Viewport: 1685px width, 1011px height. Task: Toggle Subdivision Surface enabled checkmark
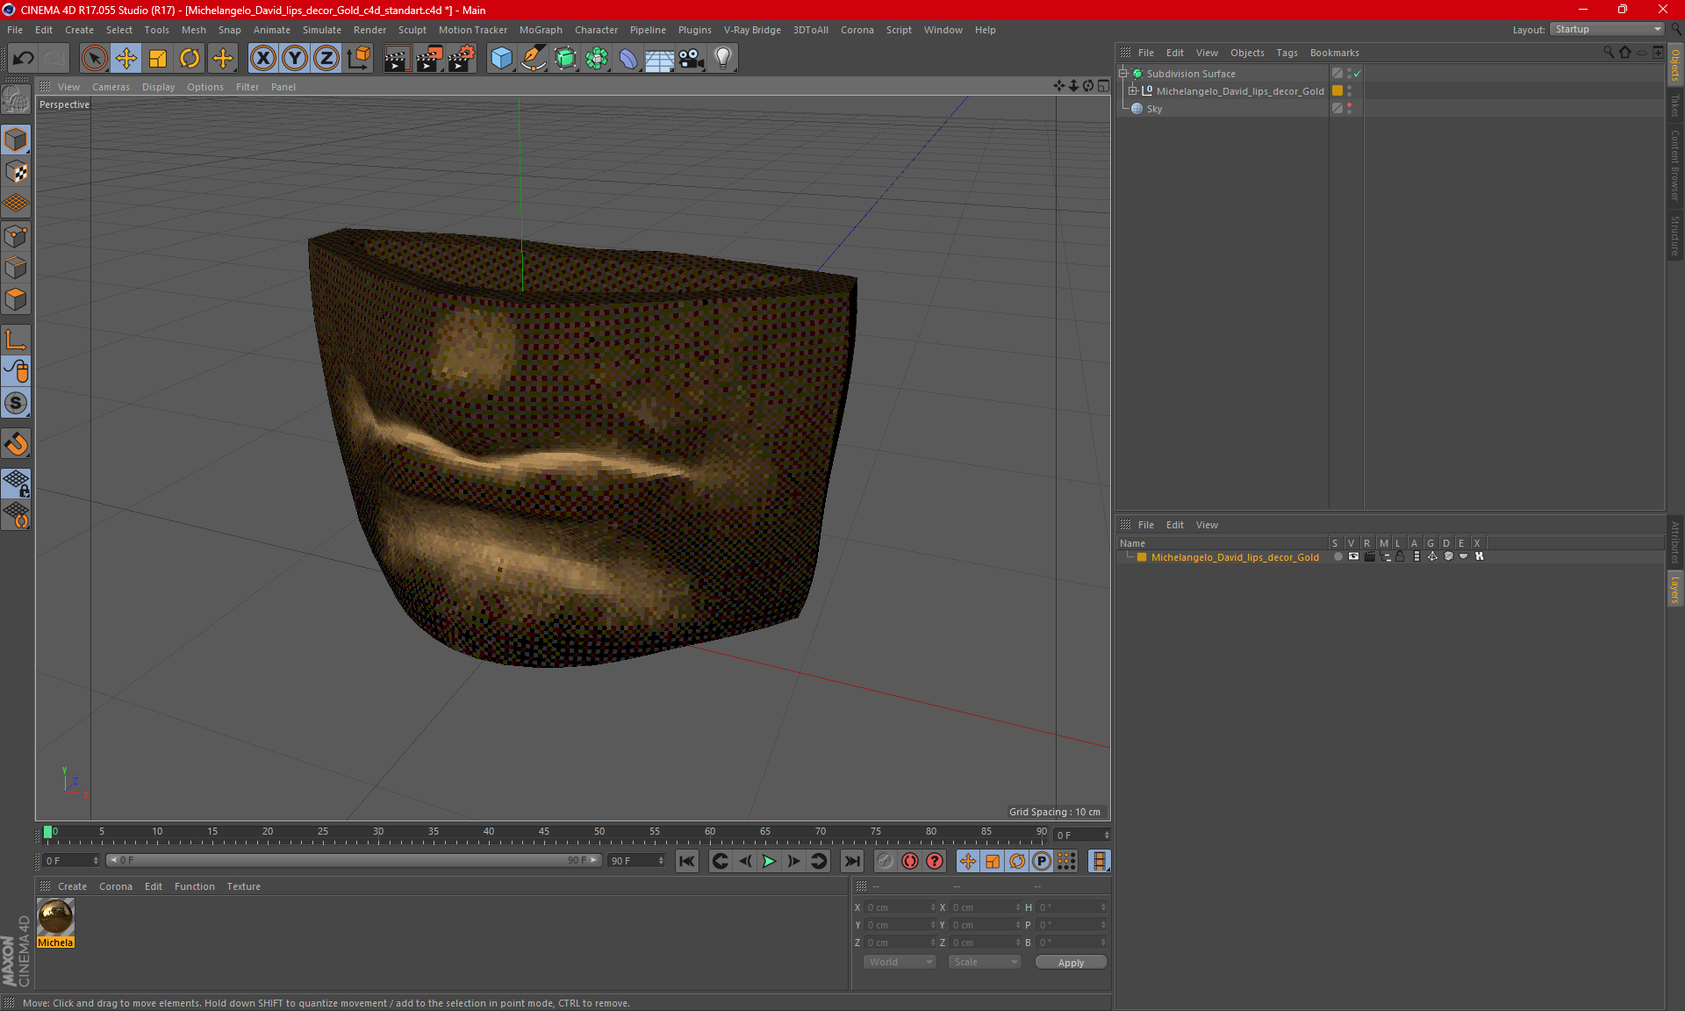pos(1357,74)
